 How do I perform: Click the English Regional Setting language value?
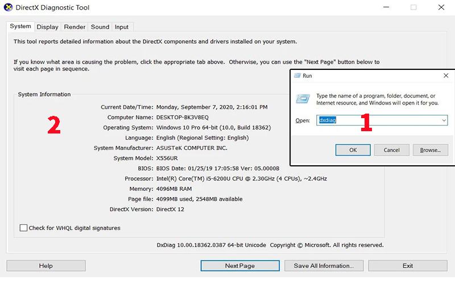(202, 138)
